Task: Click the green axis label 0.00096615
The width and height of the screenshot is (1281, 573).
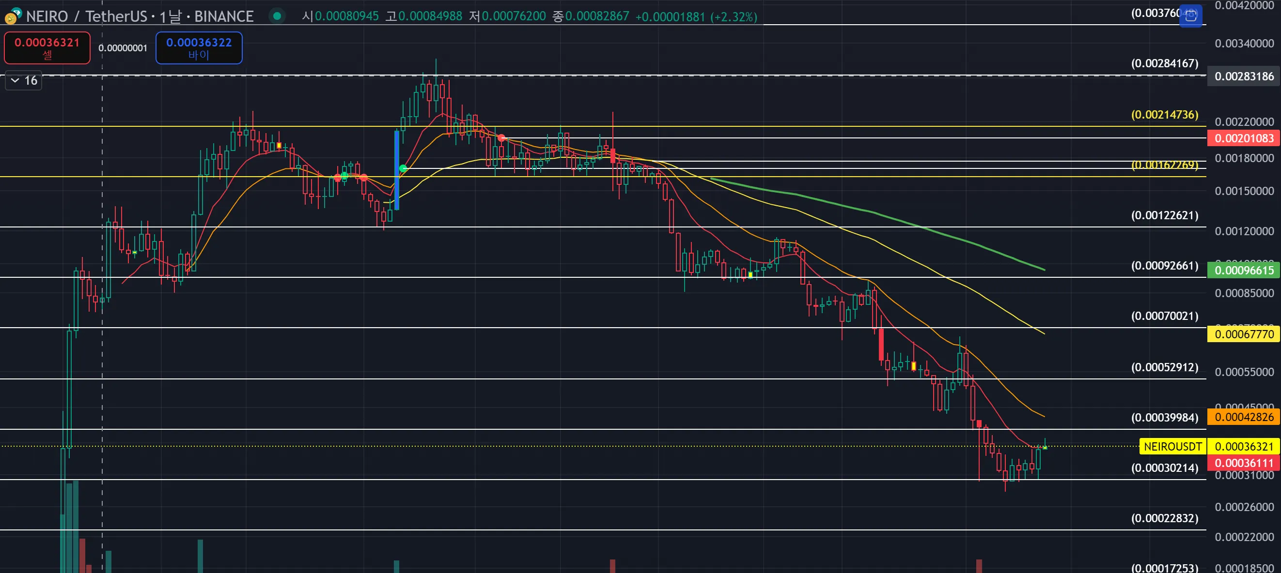Action: (x=1244, y=270)
